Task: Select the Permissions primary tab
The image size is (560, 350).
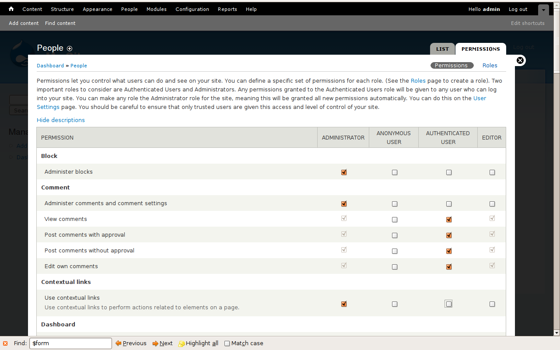Action: click(x=481, y=49)
